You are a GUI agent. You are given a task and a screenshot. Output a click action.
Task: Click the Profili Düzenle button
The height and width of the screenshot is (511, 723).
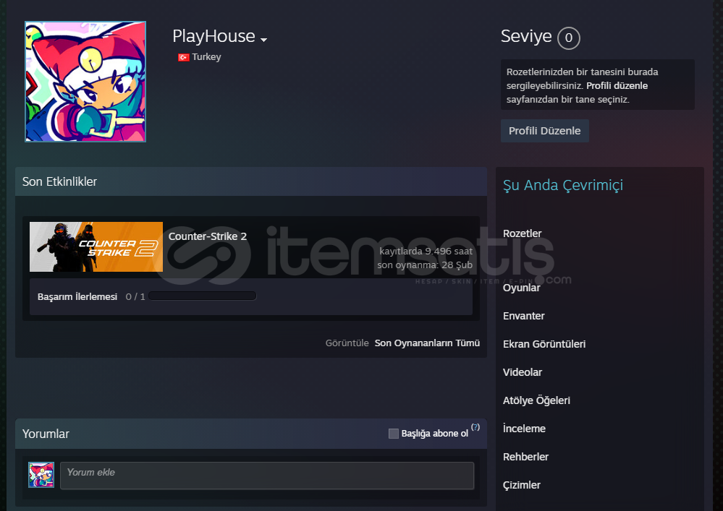[x=544, y=131]
